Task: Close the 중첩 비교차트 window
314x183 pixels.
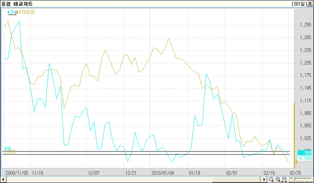Action: point(310,4)
